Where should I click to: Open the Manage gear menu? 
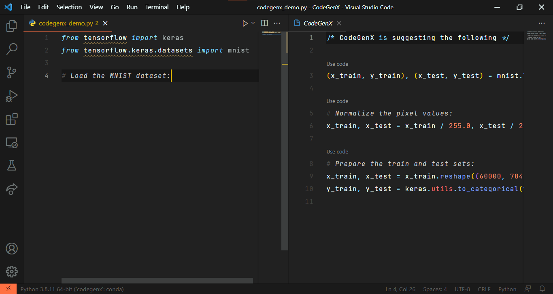click(11, 271)
